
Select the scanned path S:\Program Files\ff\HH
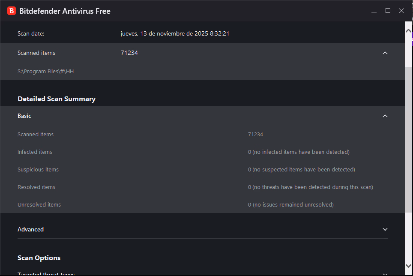(45, 72)
